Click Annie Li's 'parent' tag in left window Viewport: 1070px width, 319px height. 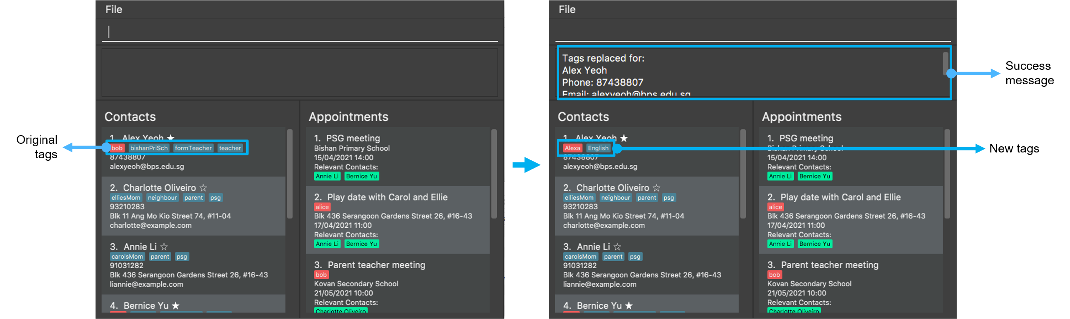(x=160, y=257)
